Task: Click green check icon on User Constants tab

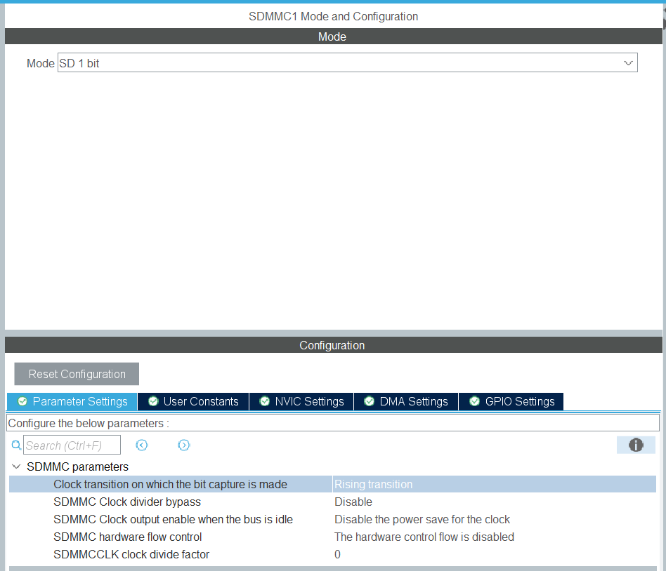Action: (x=153, y=401)
